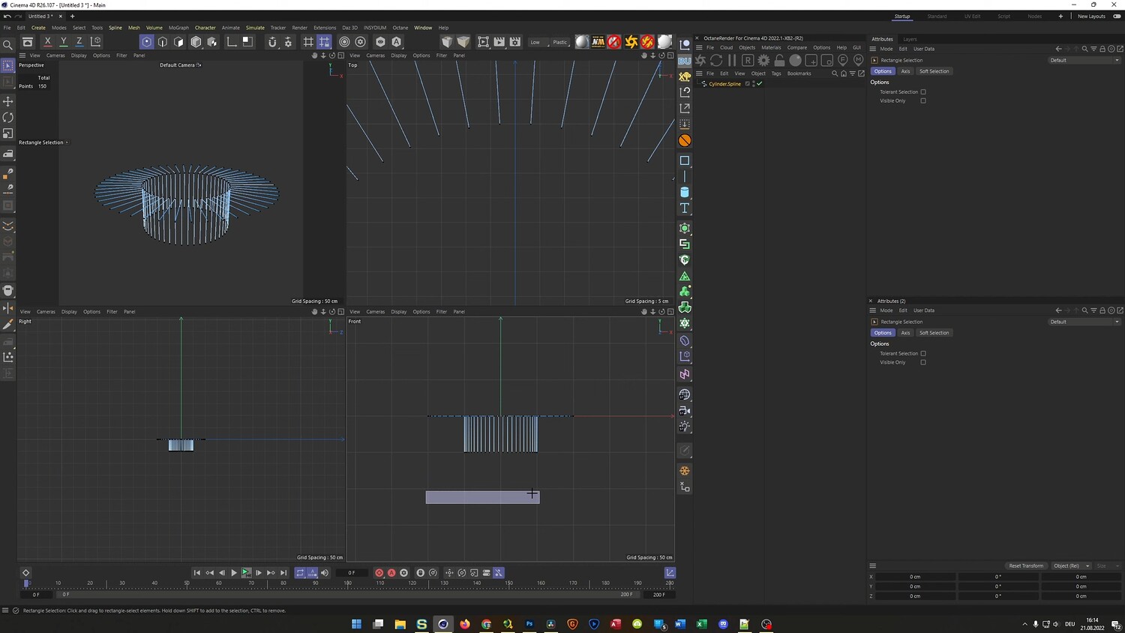Toggle Visible Only in Attributes (2) panel

pyautogui.click(x=923, y=362)
